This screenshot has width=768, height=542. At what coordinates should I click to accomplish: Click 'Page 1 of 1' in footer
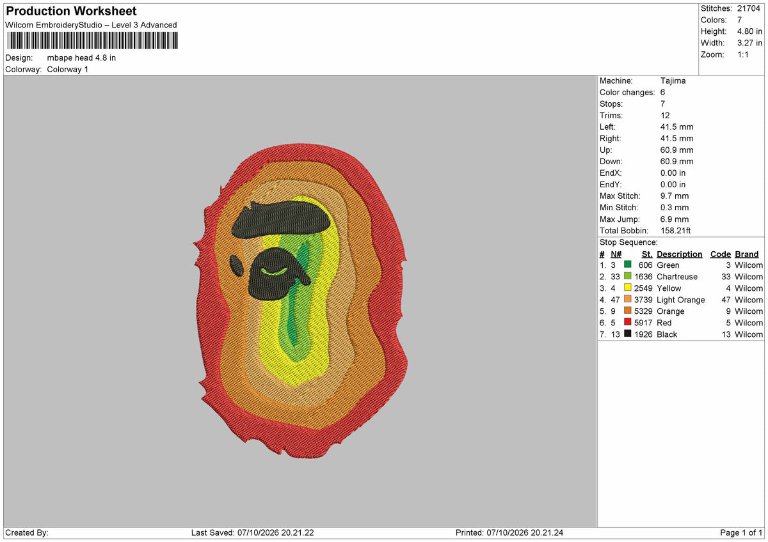pos(741,532)
